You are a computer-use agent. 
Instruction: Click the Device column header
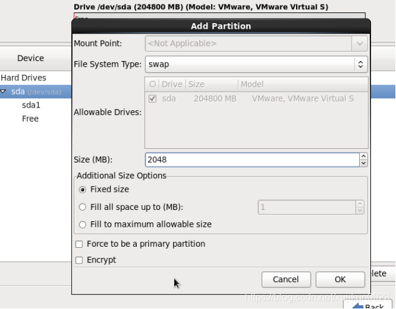coord(31,58)
